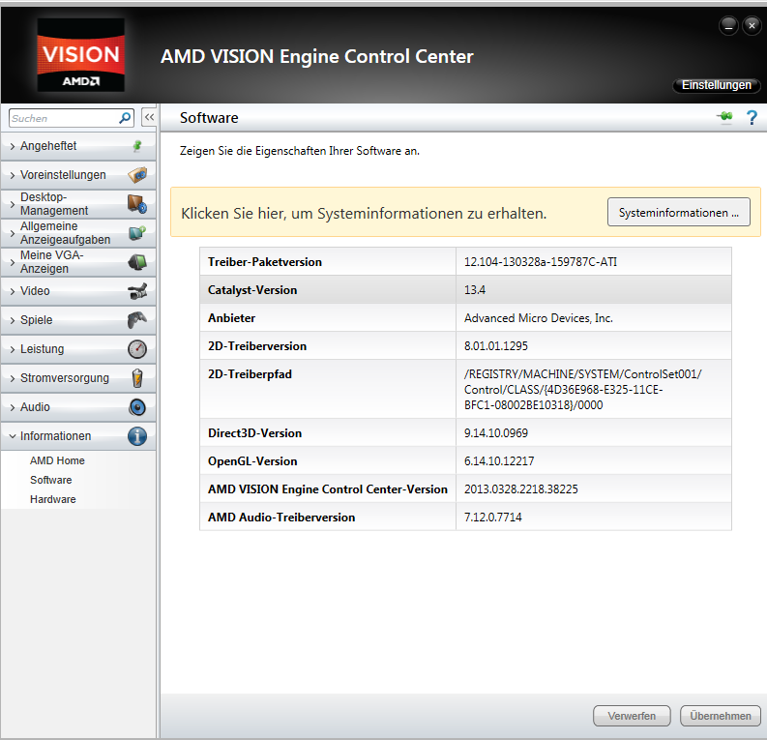Minimize the Control Center window

728,25
